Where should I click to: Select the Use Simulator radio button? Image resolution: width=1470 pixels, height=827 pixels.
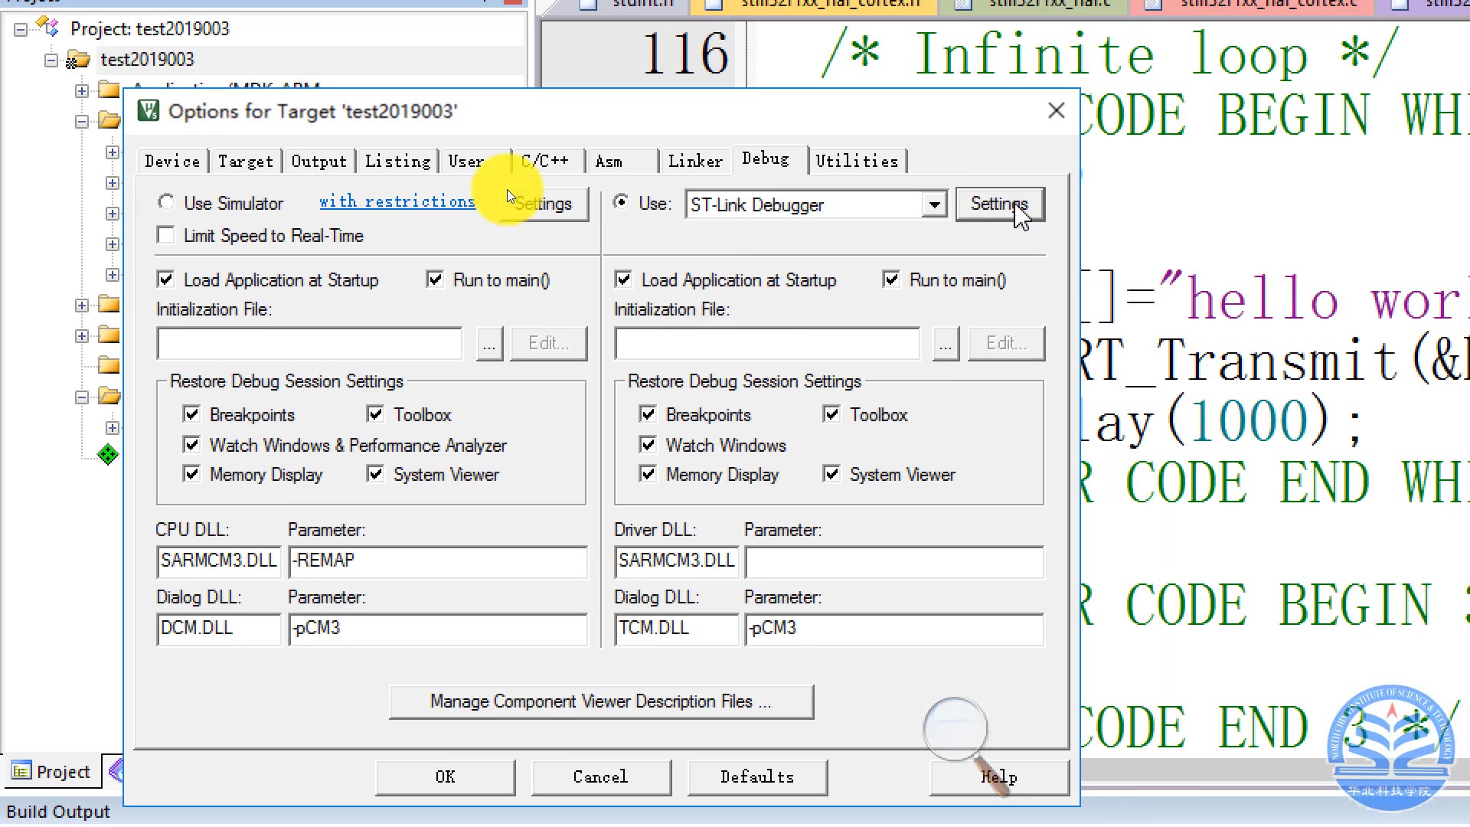tap(166, 202)
